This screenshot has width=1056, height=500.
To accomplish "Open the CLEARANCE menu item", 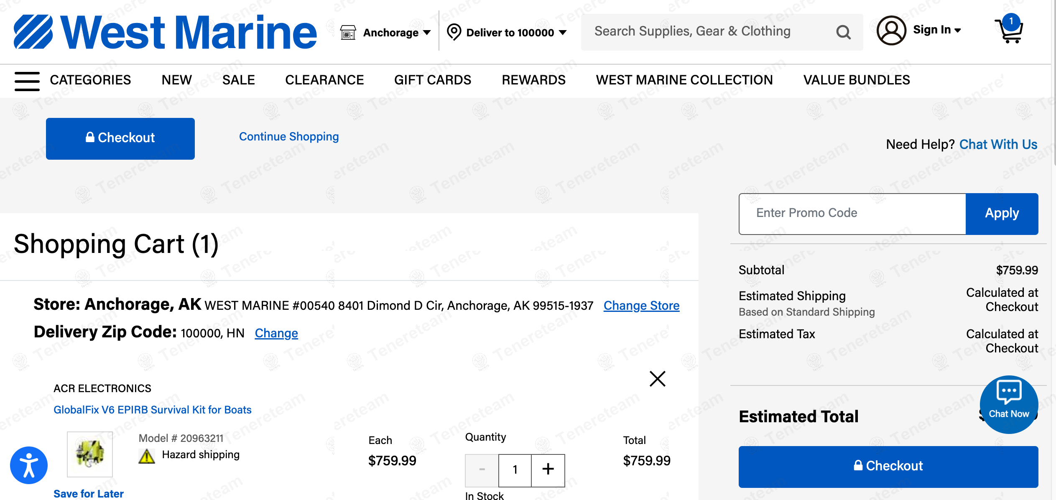I will pyautogui.click(x=324, y=80).
